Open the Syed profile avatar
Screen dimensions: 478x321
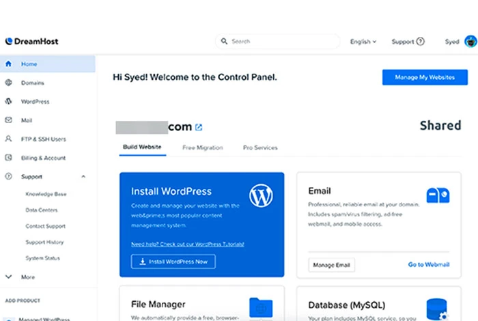click(470, 41)
